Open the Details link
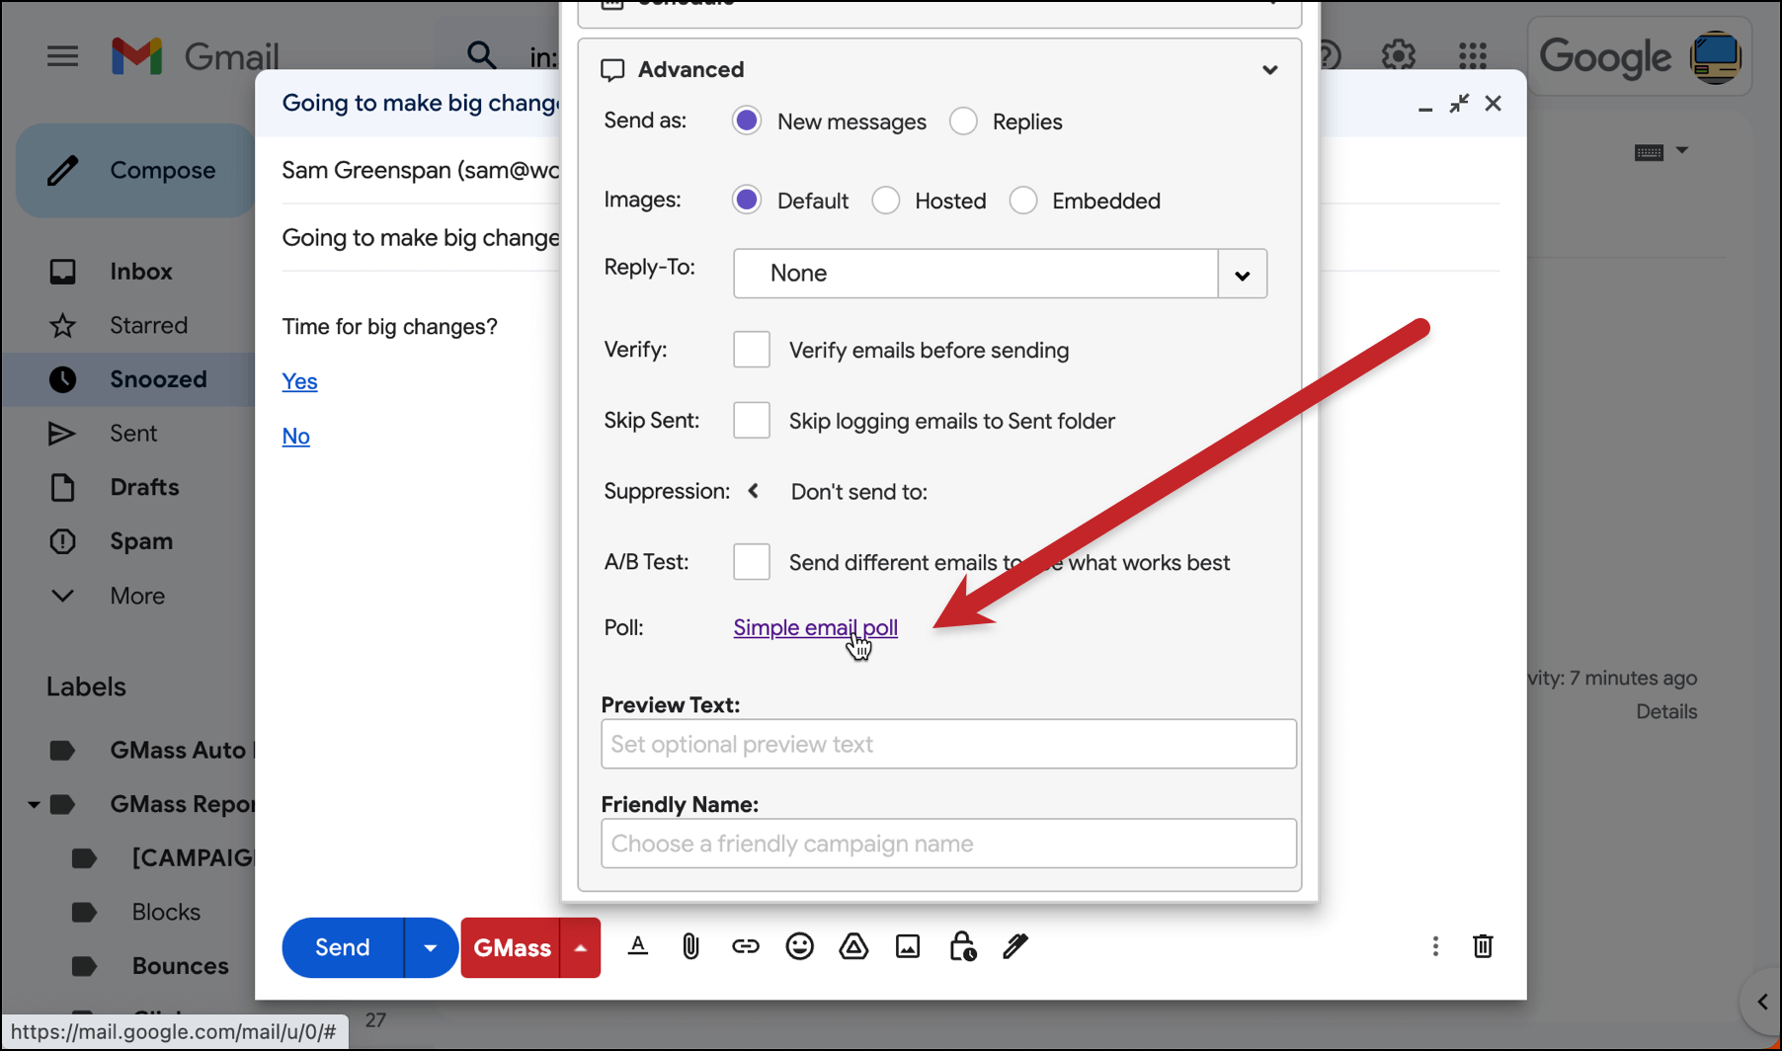1782x1051 pixels. (1666, 711)
